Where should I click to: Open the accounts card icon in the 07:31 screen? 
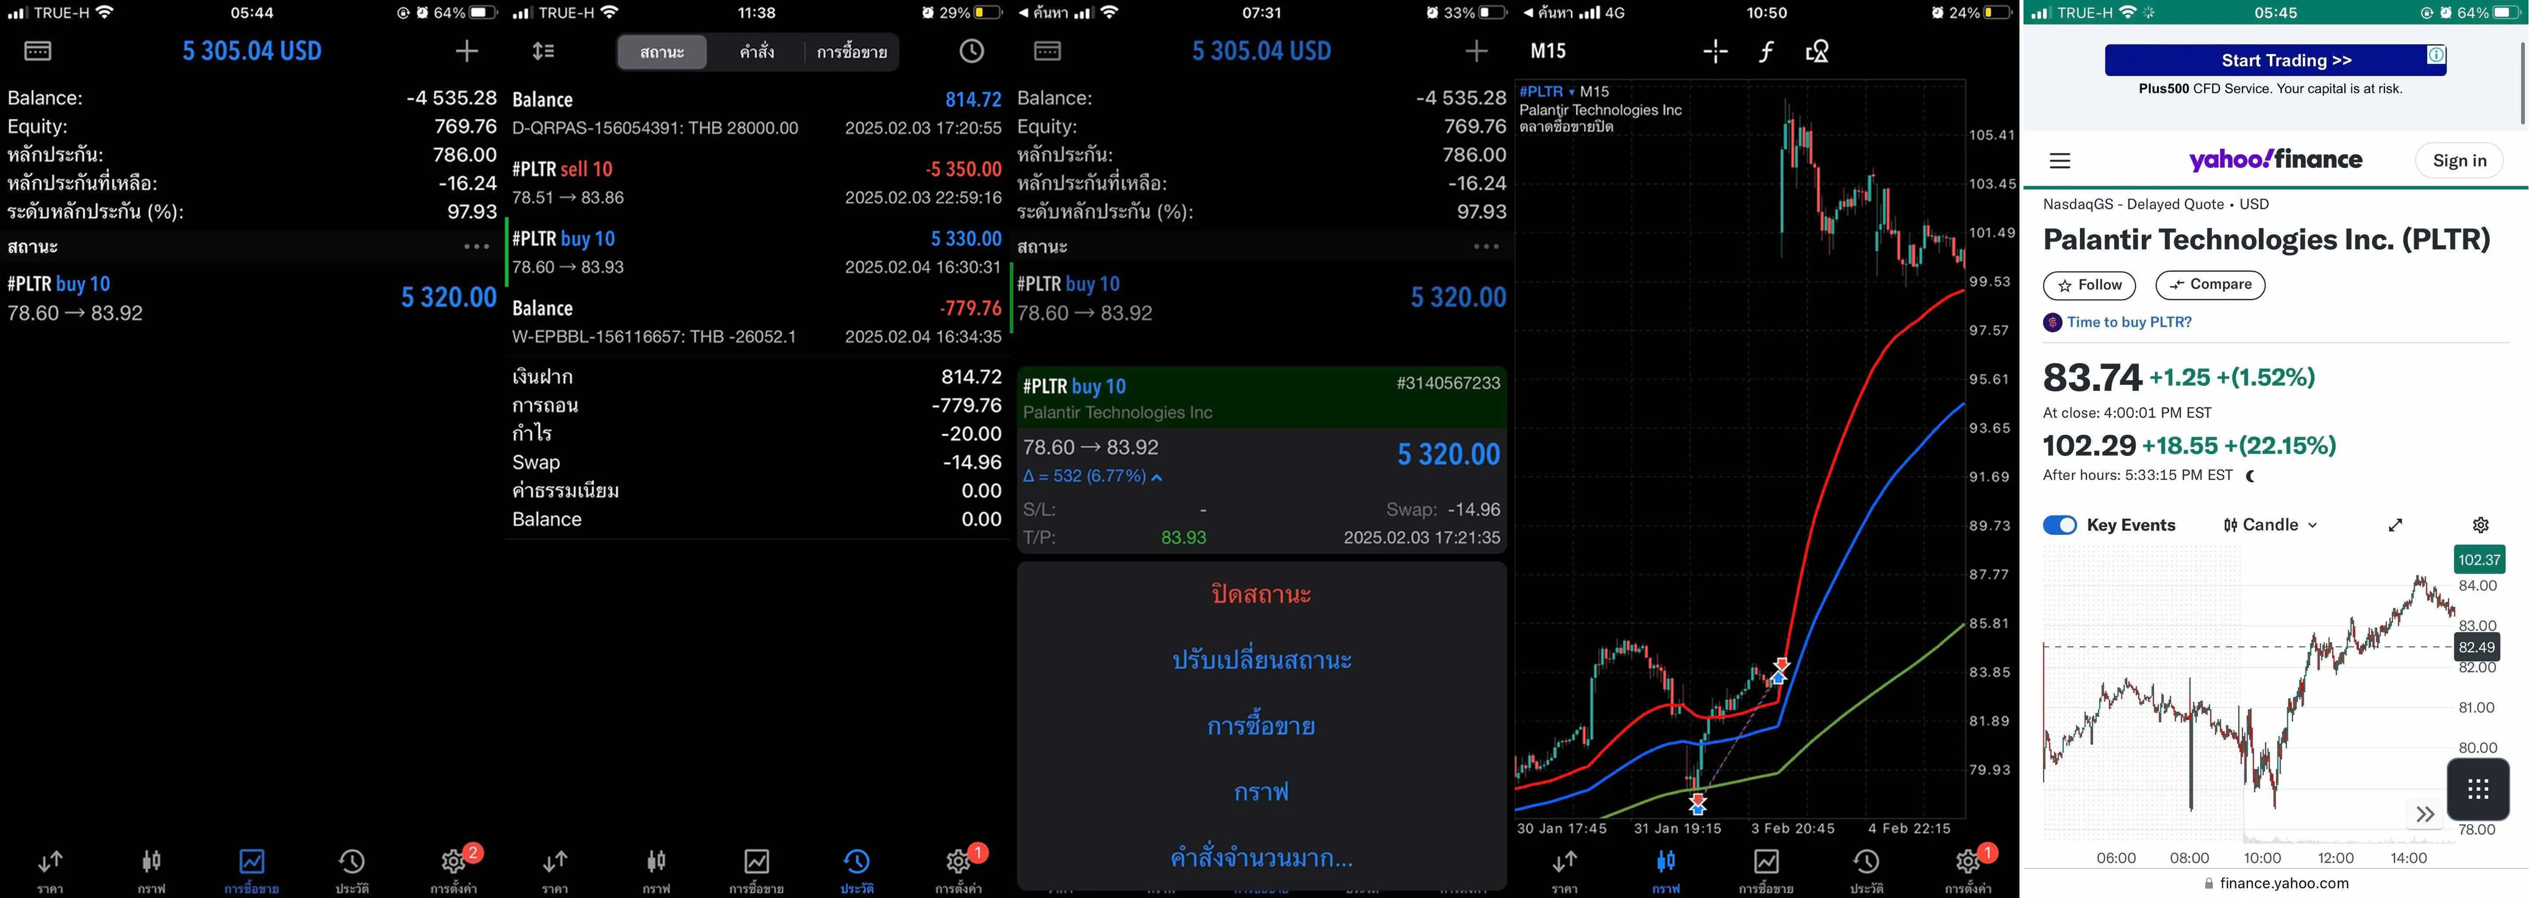1047,51
